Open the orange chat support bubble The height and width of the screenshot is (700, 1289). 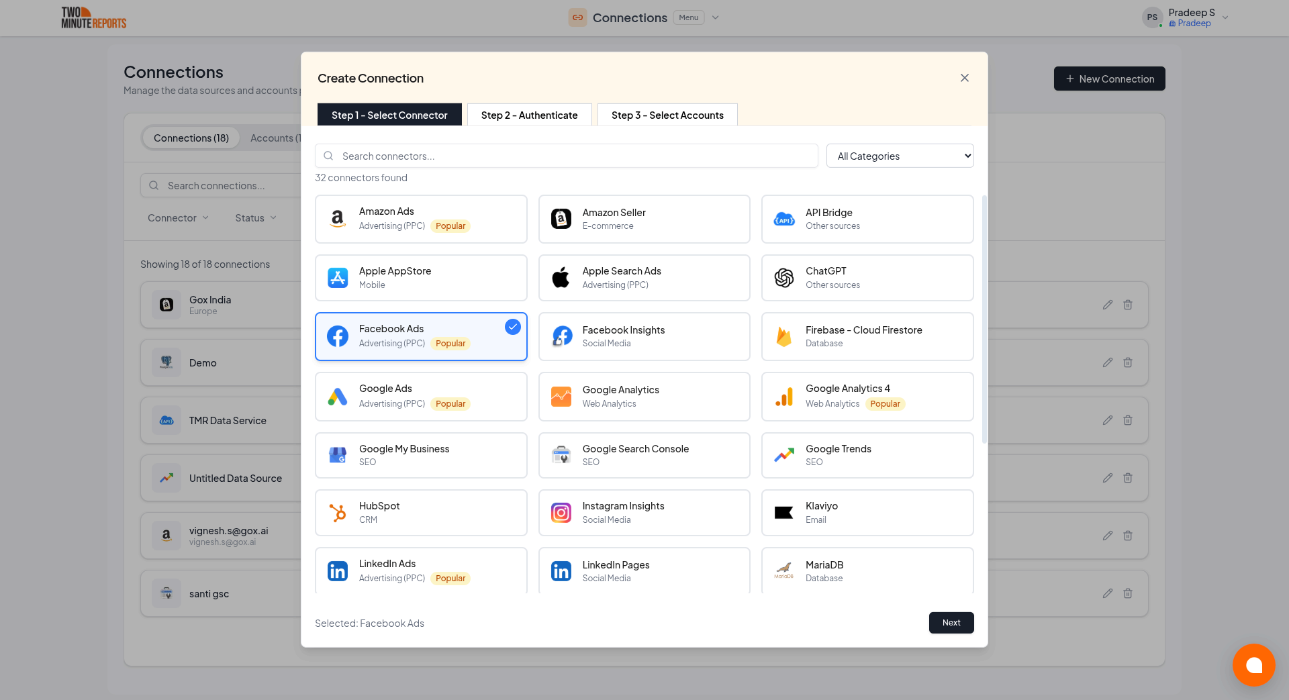coord(1253,664)
